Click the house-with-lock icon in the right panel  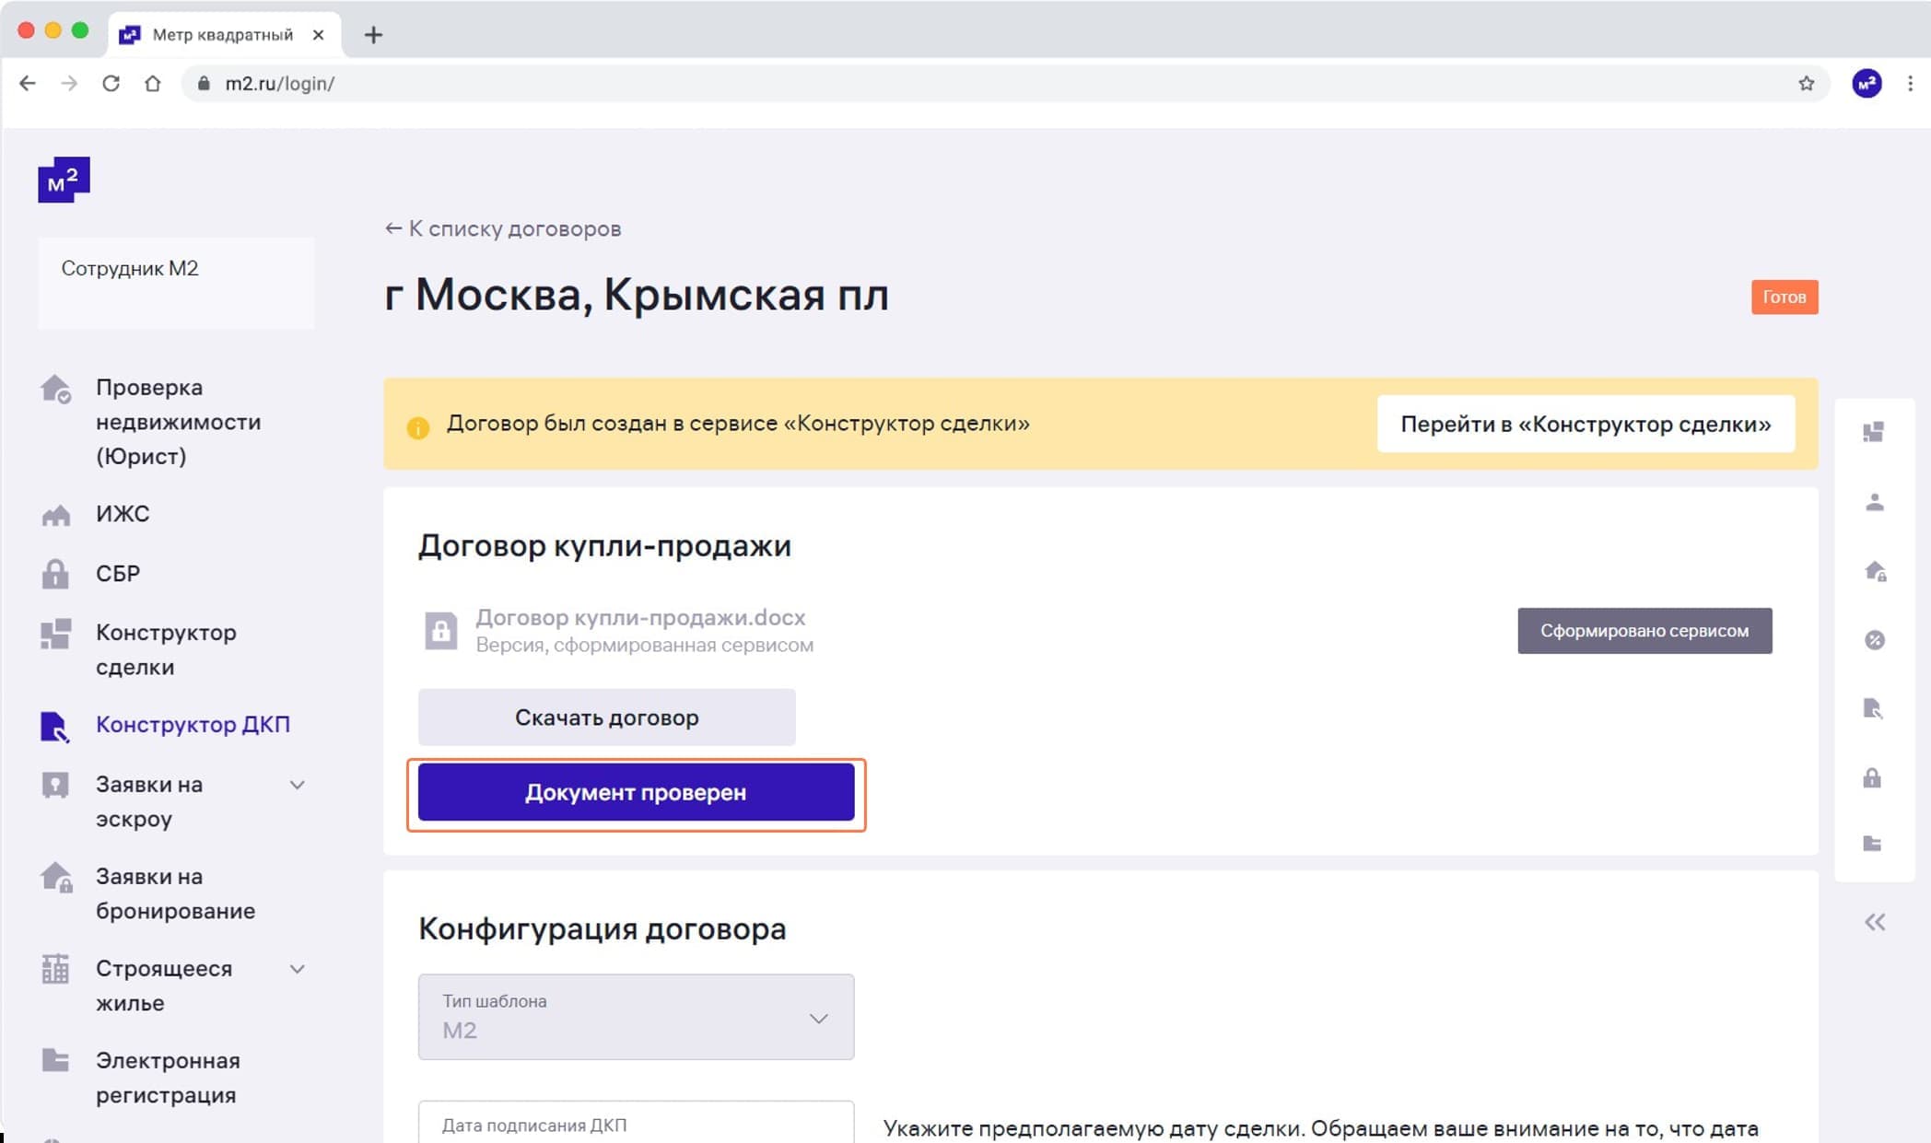pos(1875,571)
